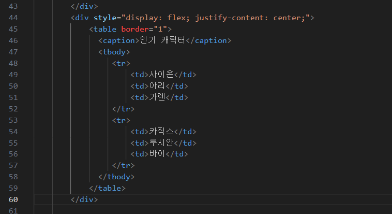
Task: Click line number 48 in the gutter
Action: (x=13, y=63)
